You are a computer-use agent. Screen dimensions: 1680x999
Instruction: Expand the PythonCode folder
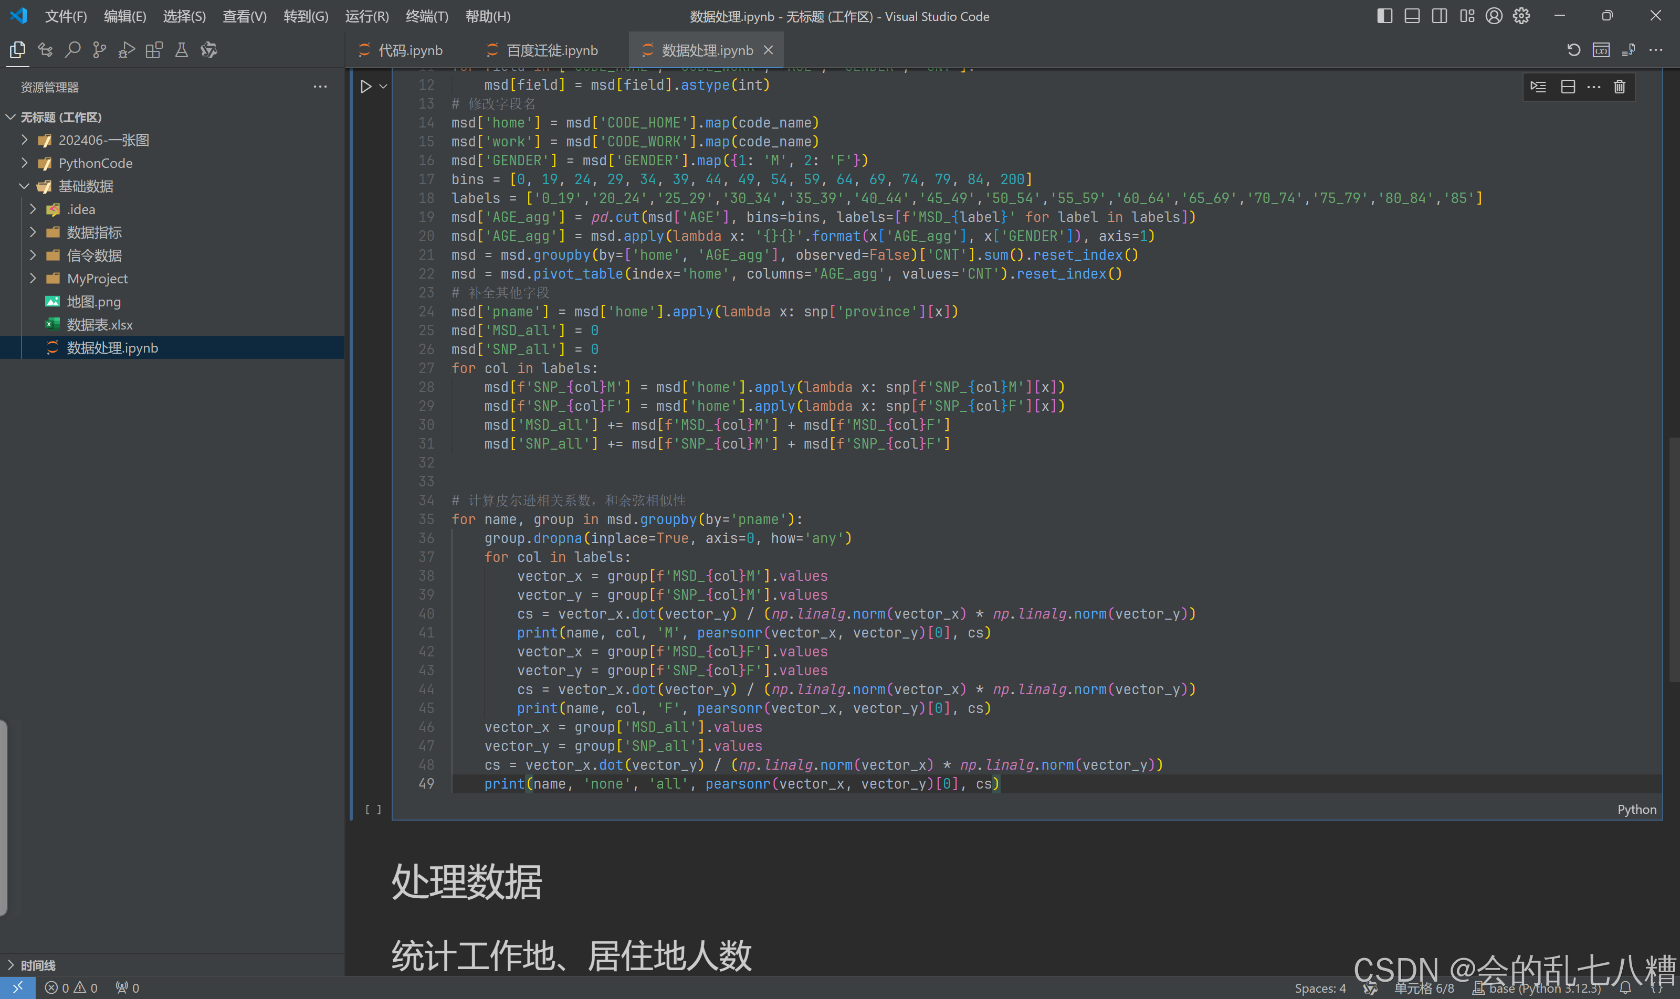[x=95, y=163]
